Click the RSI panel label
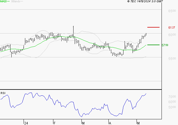This screenshot has width=178, height=125. pos(3,93)
